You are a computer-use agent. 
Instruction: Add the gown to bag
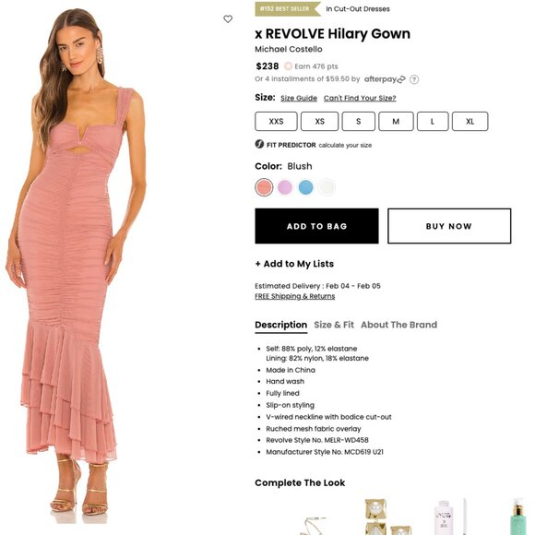click(x=316, y=226)
